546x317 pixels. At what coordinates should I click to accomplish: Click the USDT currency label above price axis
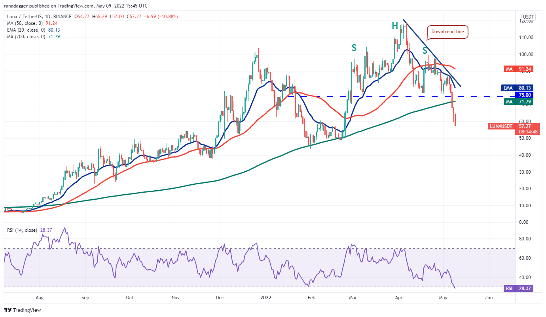(x=528, y=17)
